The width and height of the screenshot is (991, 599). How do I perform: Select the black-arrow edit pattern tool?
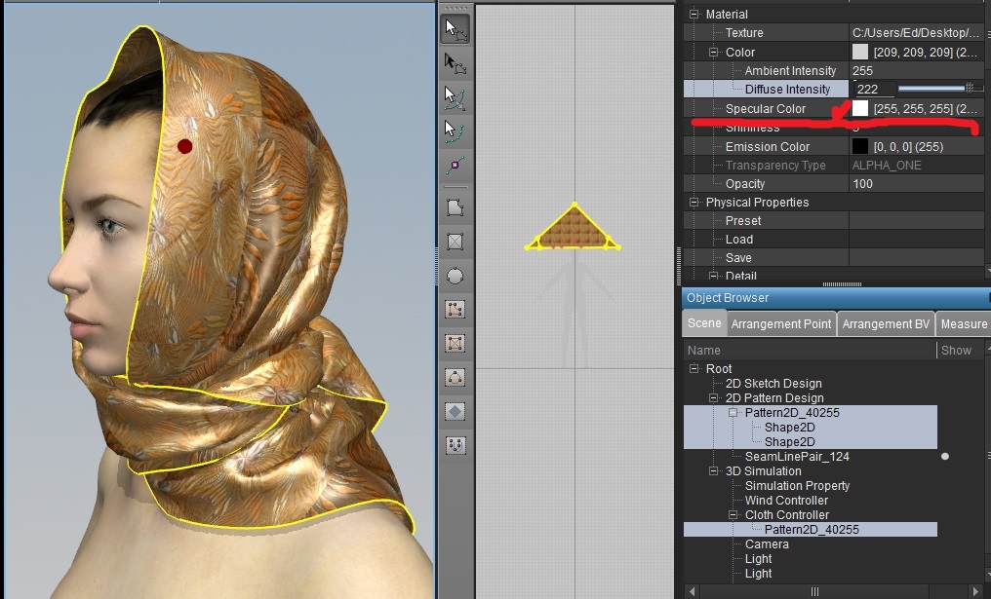pos(456,63)
